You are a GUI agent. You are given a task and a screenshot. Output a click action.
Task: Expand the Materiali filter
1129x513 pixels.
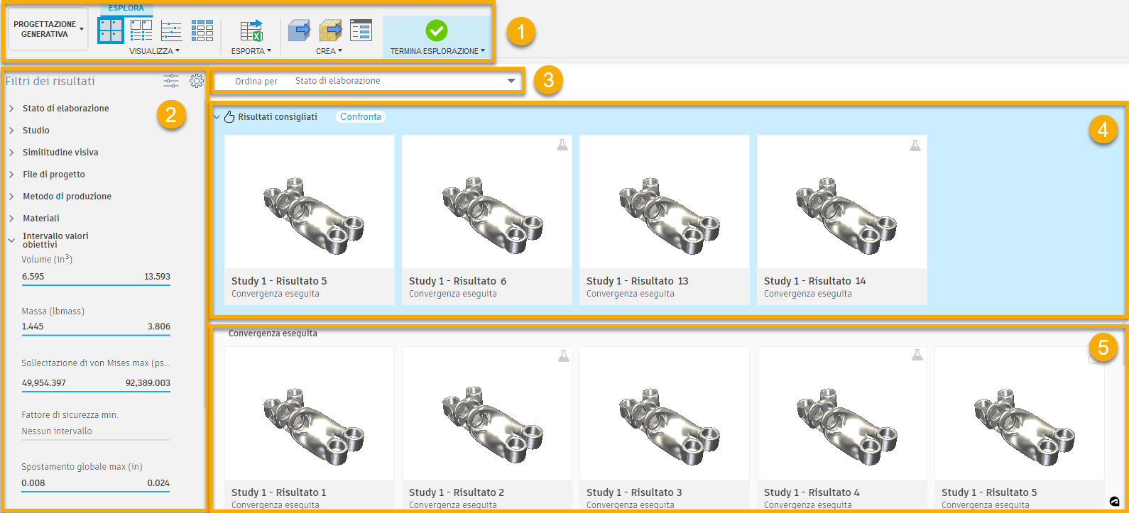tap(11, 219)
